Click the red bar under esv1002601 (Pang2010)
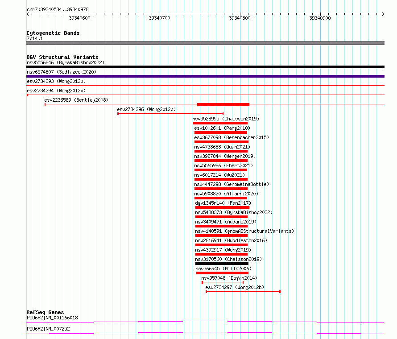This screenshot has height=339, width=397. (x=221, y=132)
